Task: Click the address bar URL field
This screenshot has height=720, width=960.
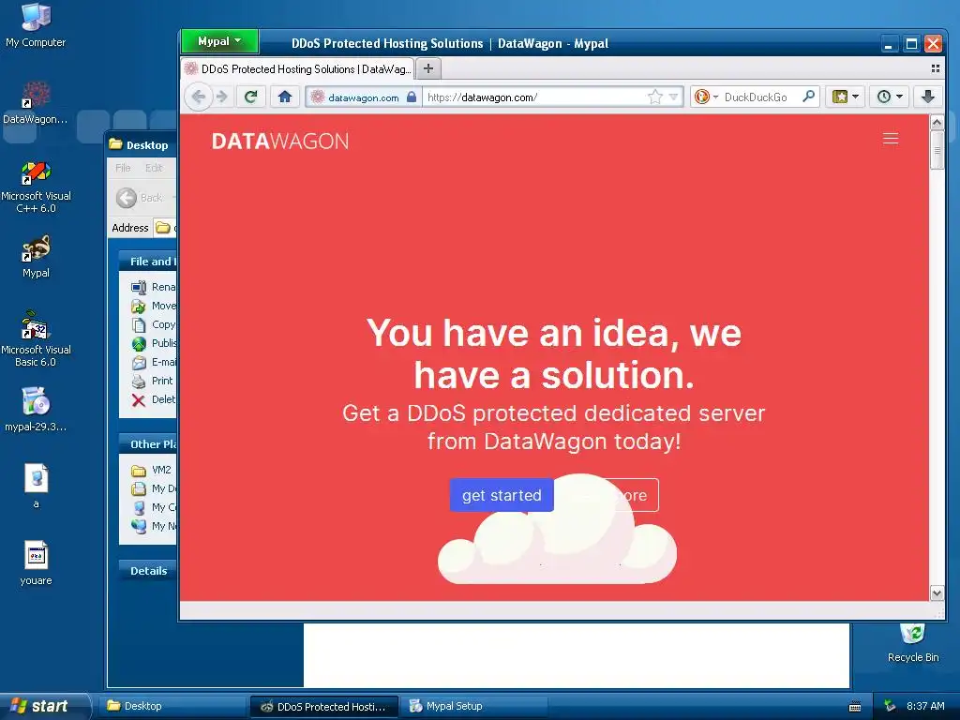Action: (x=534, y=97)
